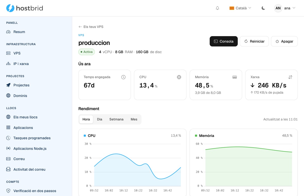
Task: Click the 67d uptime value
Action: point(89,85)
